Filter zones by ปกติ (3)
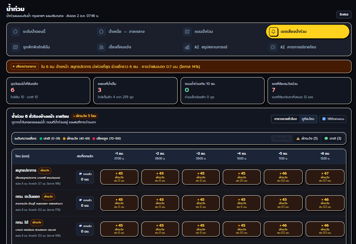 pyautogui.click(x=333, y=138)
